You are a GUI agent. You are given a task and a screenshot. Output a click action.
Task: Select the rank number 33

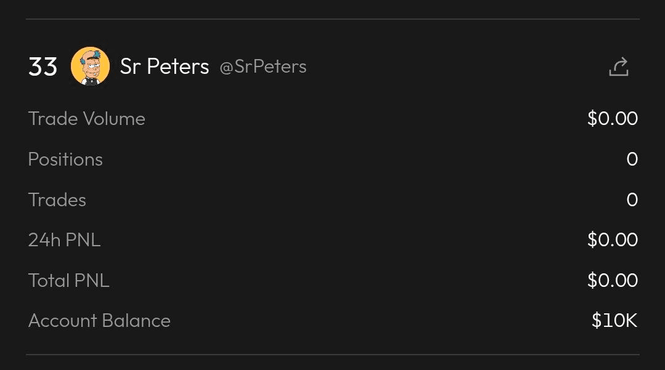tap(43, 66)
